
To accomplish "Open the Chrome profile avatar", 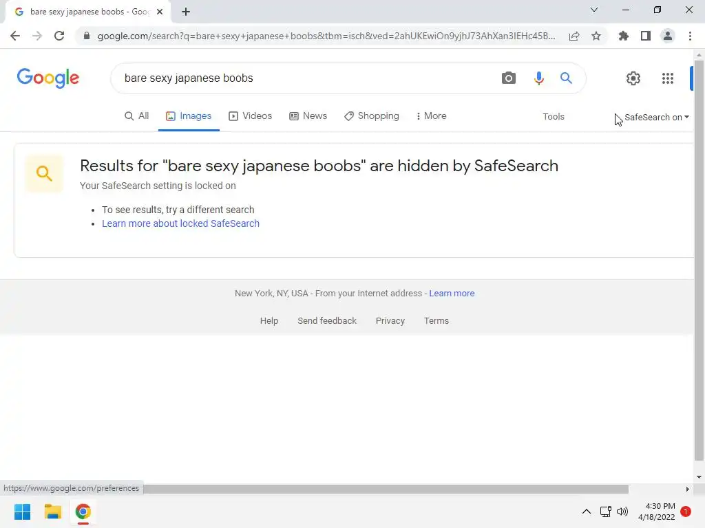I will 668,36.
